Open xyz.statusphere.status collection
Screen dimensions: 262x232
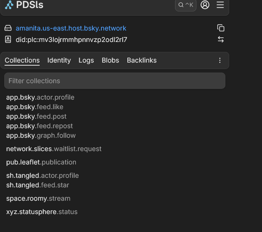(x=42, y=212)
